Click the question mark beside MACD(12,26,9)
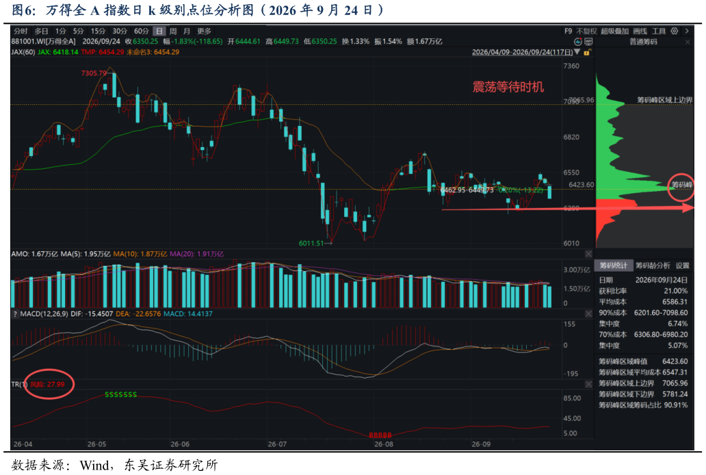This screenshot has height=475, width=706. [x=15, y=313]
